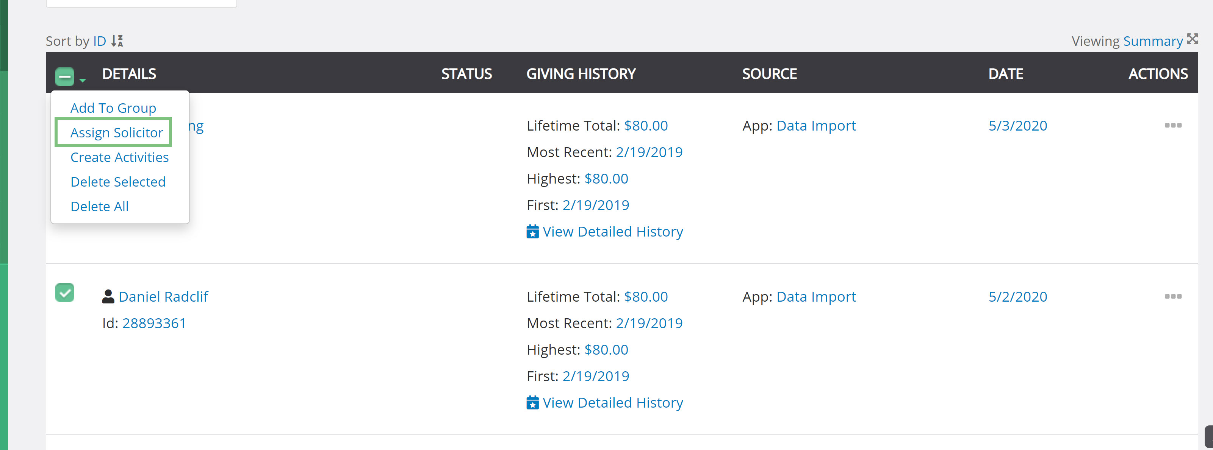1213x450 pixels.
Task: Click the 5/2/2020 date link
Action: pyautogui.click(x=1017, y=297)
